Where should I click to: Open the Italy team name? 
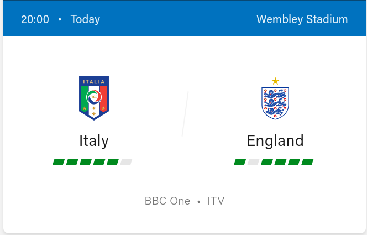click(x=94, y=140)
